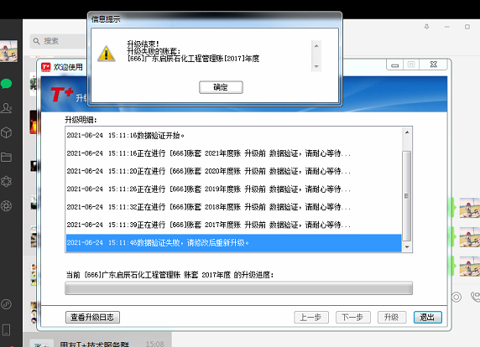480x347 pixels.
Task: Start voice call with phone icon in WeChat
Action: pos(475,297)
